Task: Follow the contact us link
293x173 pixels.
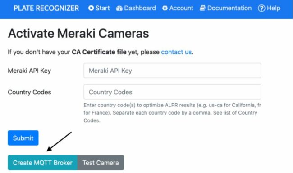Action: [176, 52]
